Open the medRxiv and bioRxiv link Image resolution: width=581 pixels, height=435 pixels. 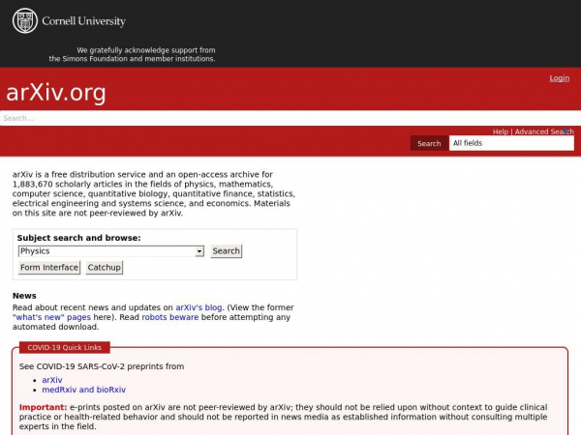click(x=83, y=390)
